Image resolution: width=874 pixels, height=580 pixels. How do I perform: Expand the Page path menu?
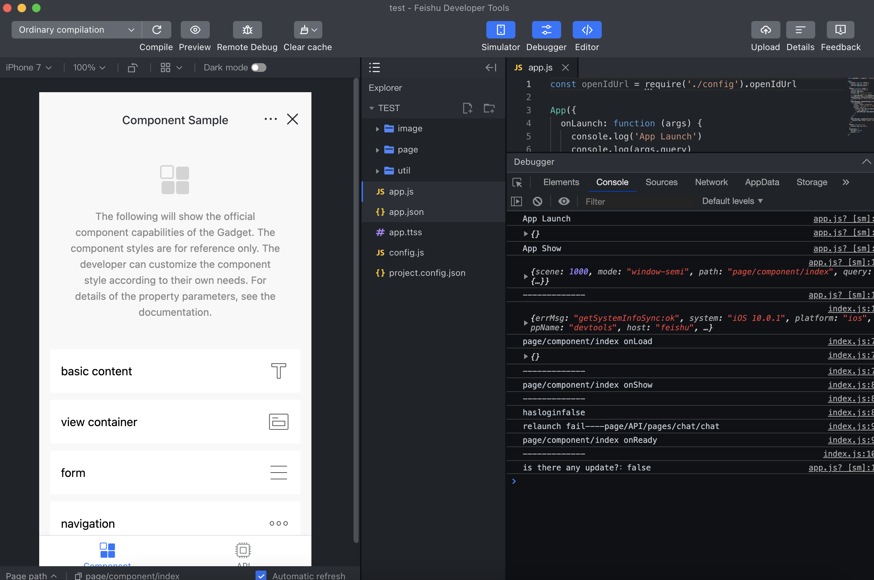(x=32, y=576)
